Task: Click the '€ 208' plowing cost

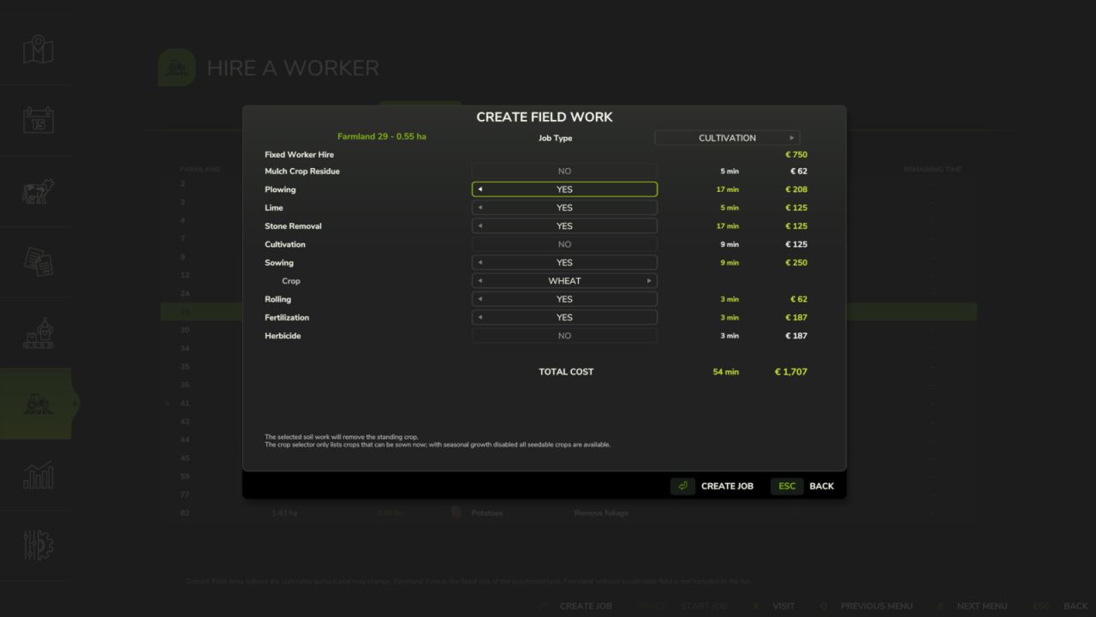Action: point(796,189)
